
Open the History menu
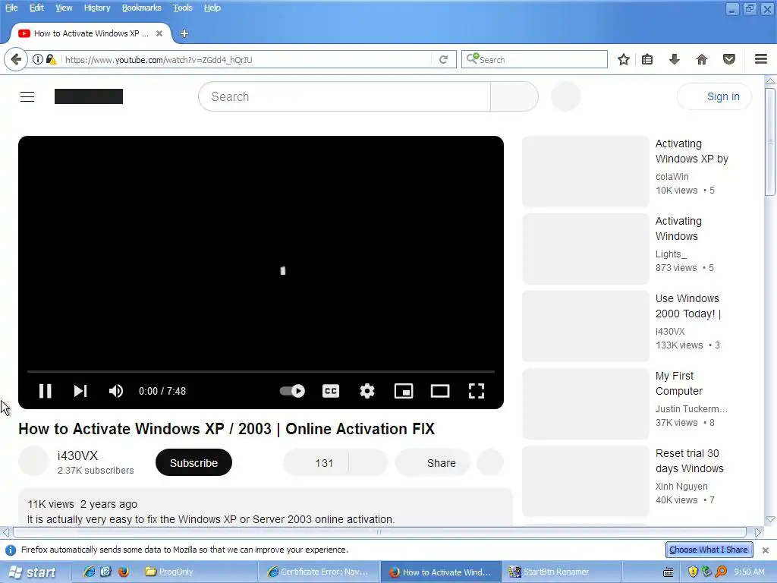point(97,8)
